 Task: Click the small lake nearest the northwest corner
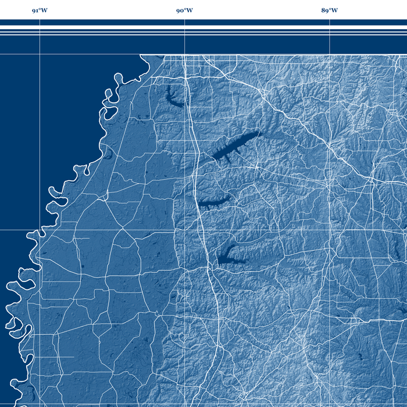click(173, 97)
